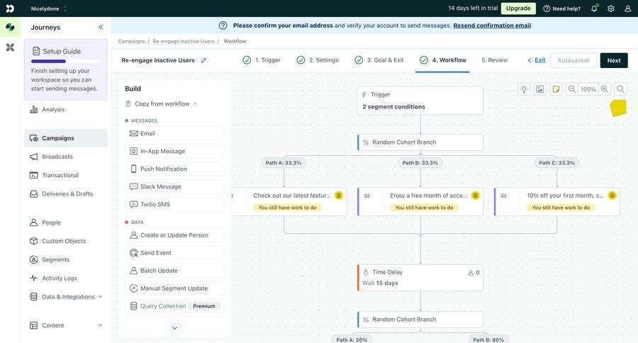The width and height of the screenshot is (638, 343).
Task: Select first Random Cohort Branch node
Action: tap(420, 142)
